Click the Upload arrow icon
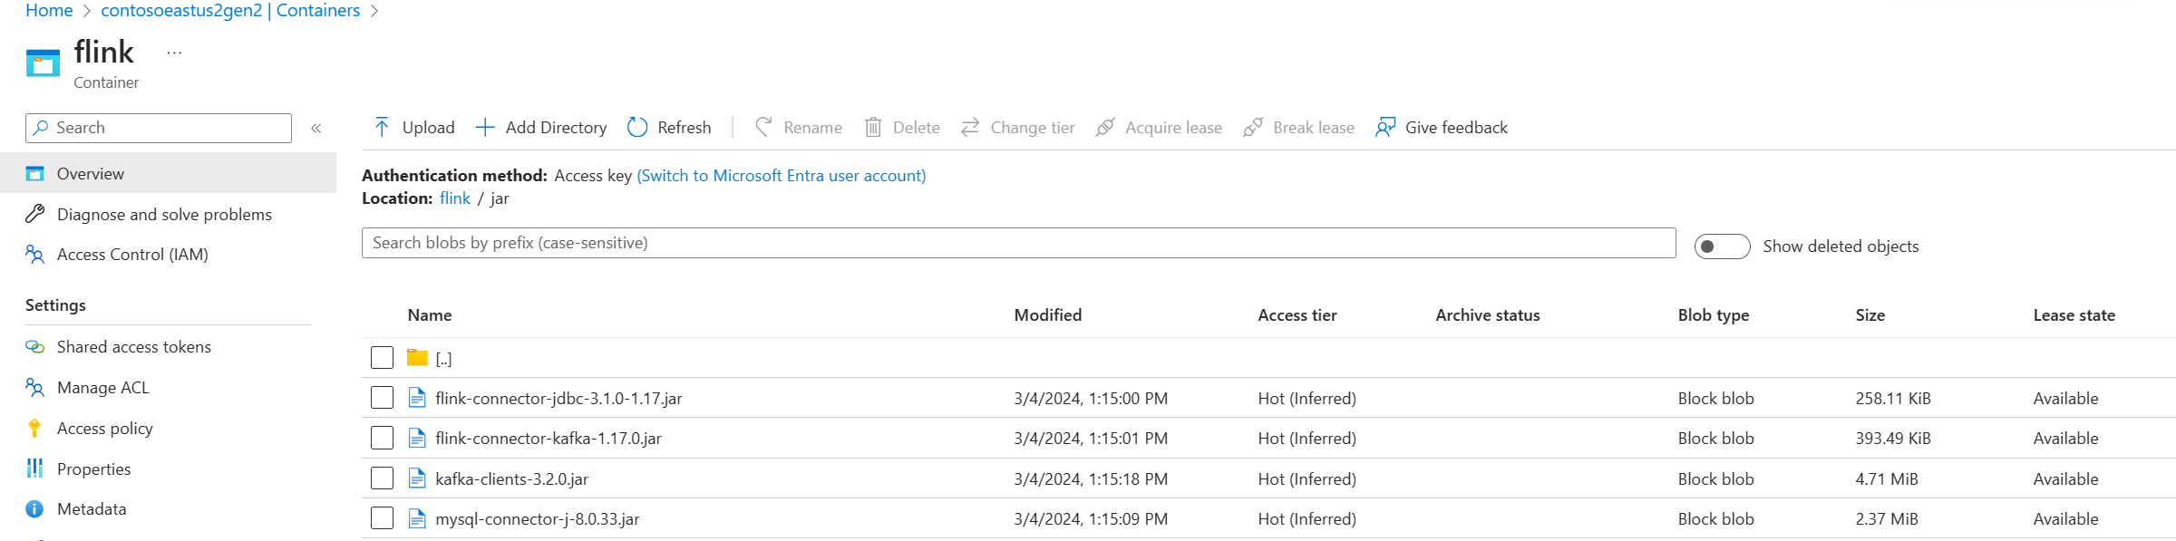 point(382,128)
